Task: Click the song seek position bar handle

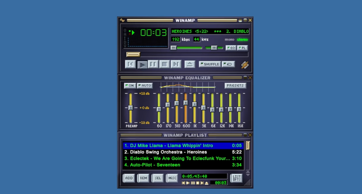Action: [x=133, y=54]
